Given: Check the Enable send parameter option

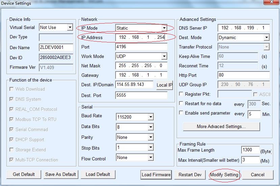Looking at the screenshot, I should [181, 113].
